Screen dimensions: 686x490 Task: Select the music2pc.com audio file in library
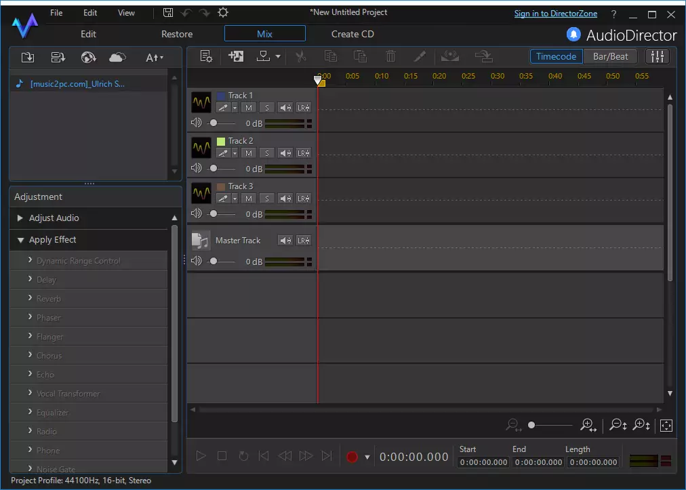tap(77, 83)
